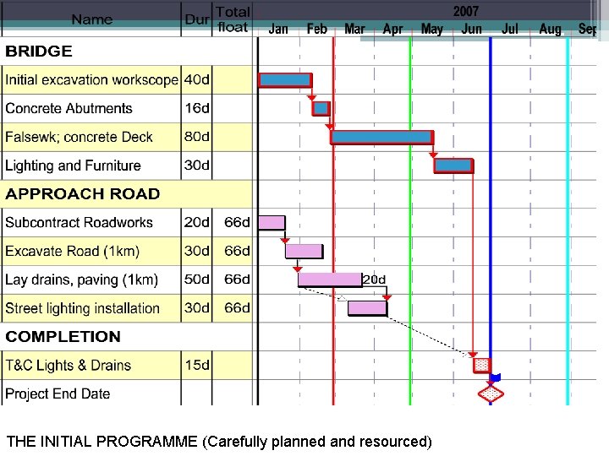Select the Excavate Road (1km) pink bar
Image resolution: width=609 pixels, height=456 pixels.
tap(304, 252)
